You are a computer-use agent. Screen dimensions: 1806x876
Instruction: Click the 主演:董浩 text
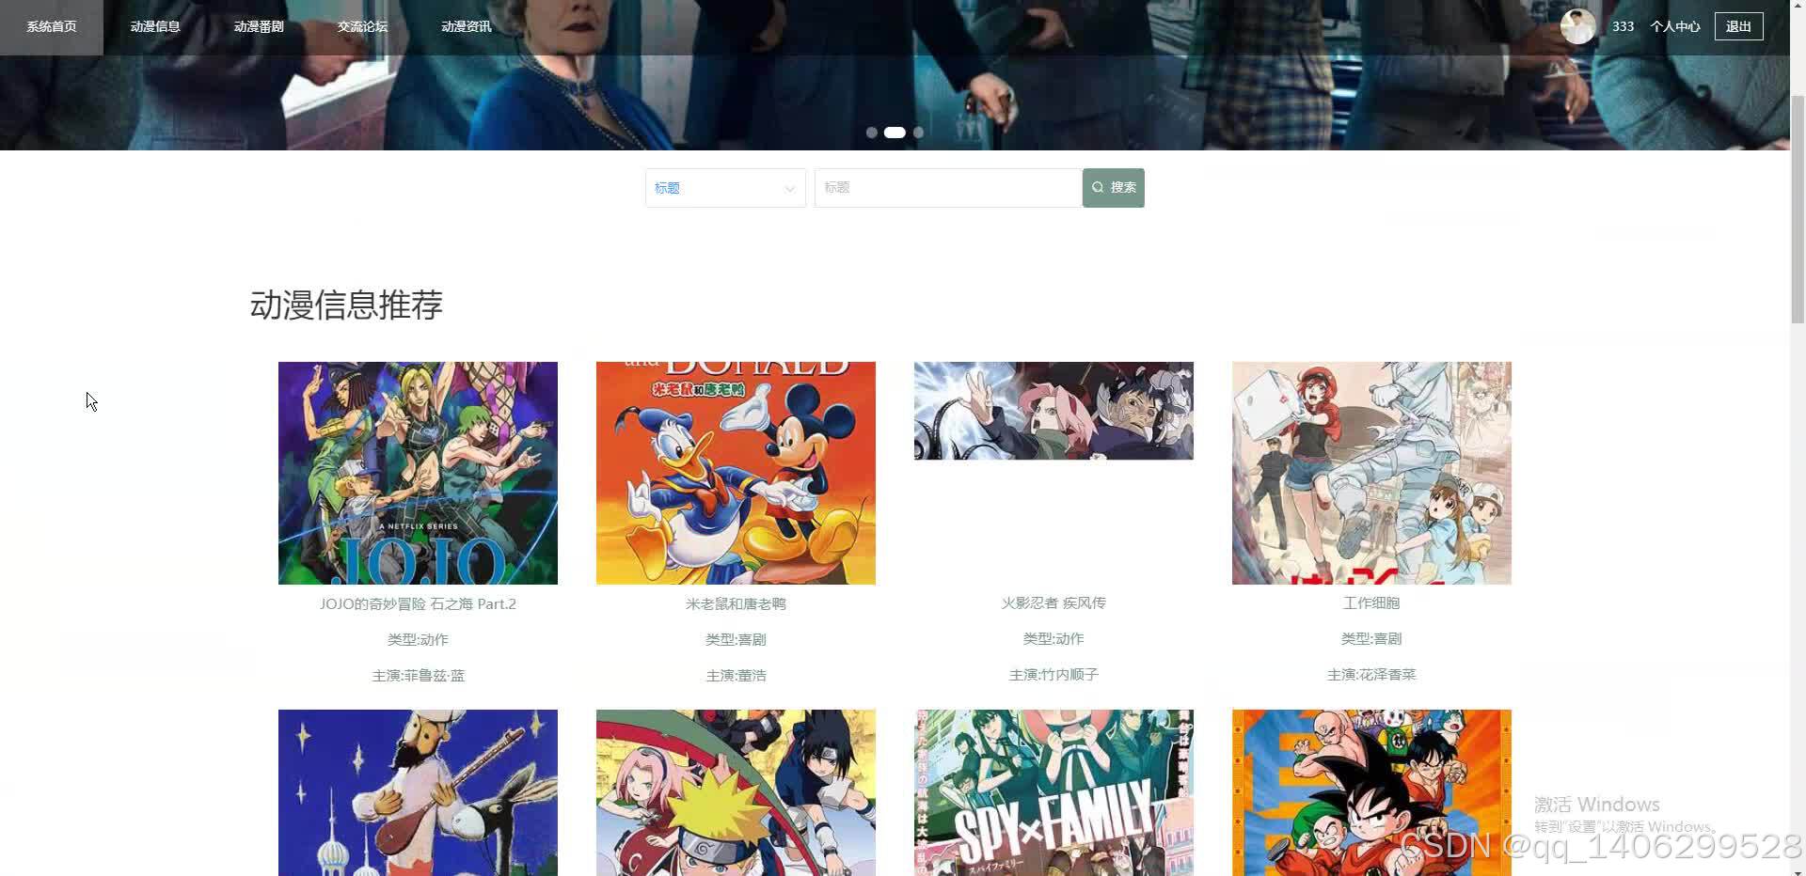tap(736, 675)
